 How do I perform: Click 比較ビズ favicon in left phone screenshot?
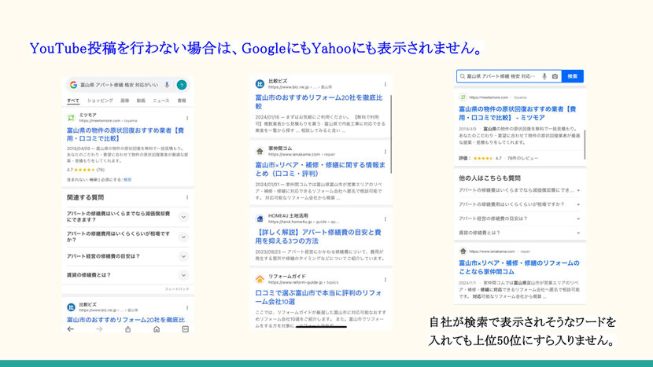[72, 307]
